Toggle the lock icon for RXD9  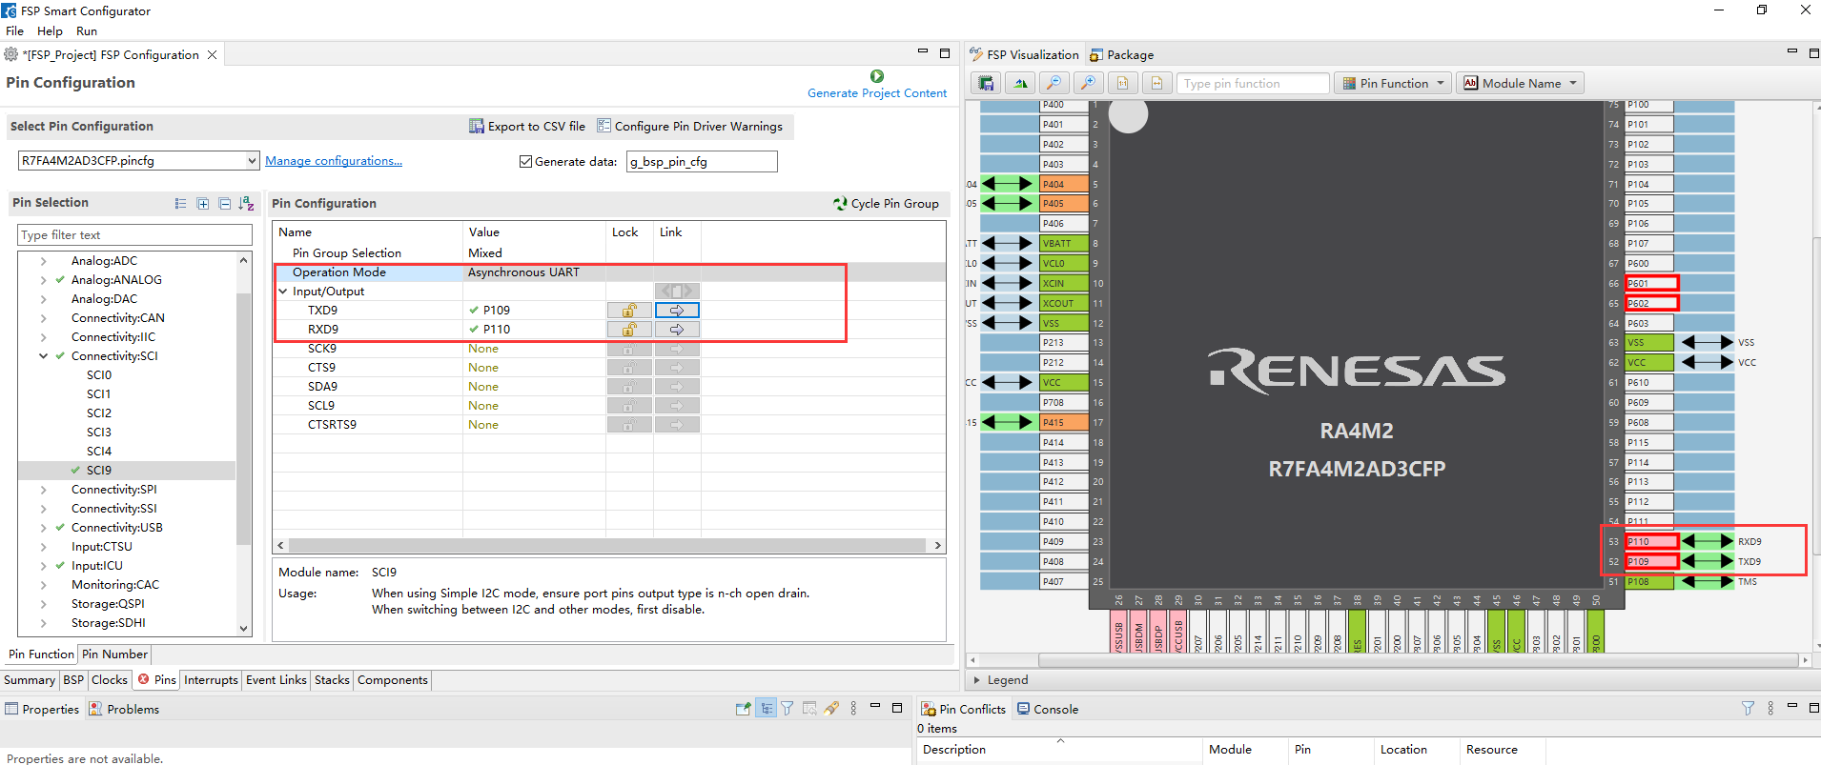point(629,329)
